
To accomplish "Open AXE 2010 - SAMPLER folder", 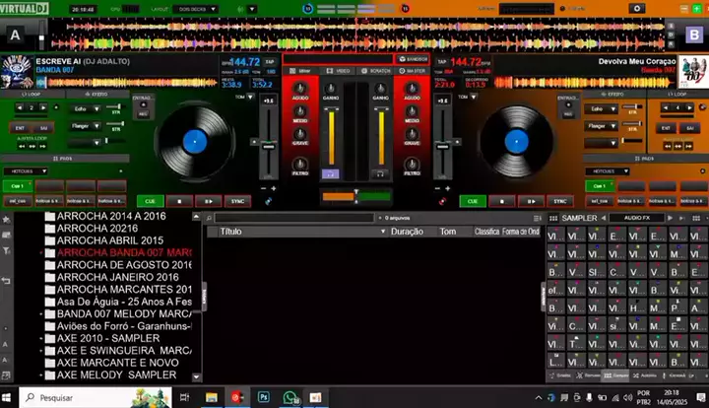I will pyautogui.click(x=108, y=338).
